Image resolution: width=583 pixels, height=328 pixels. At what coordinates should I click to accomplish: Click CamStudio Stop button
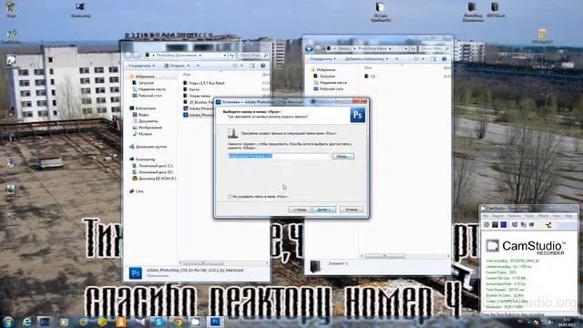pyautogui.click(x=504, y=225)
